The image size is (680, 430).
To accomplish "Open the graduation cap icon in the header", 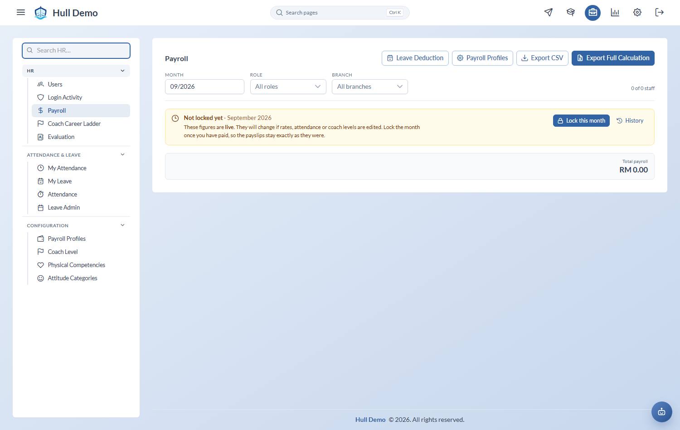I will tap(571, 12).
